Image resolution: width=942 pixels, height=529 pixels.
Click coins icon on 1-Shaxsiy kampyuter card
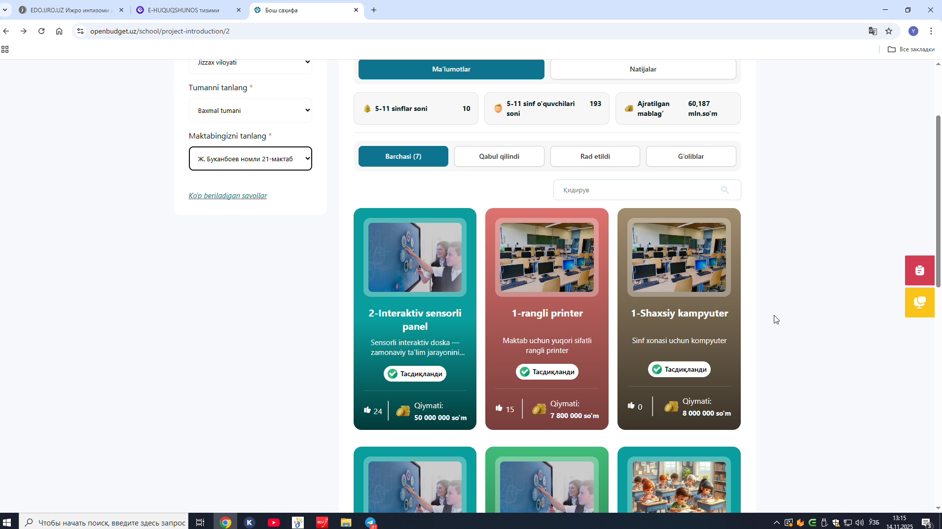click(671, 407)
